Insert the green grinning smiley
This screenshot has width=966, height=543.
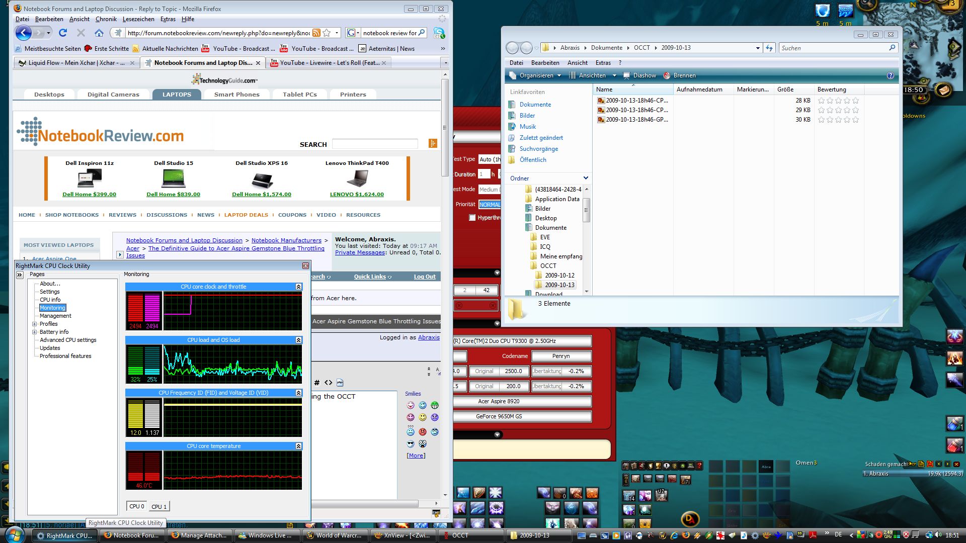[435, 405]
